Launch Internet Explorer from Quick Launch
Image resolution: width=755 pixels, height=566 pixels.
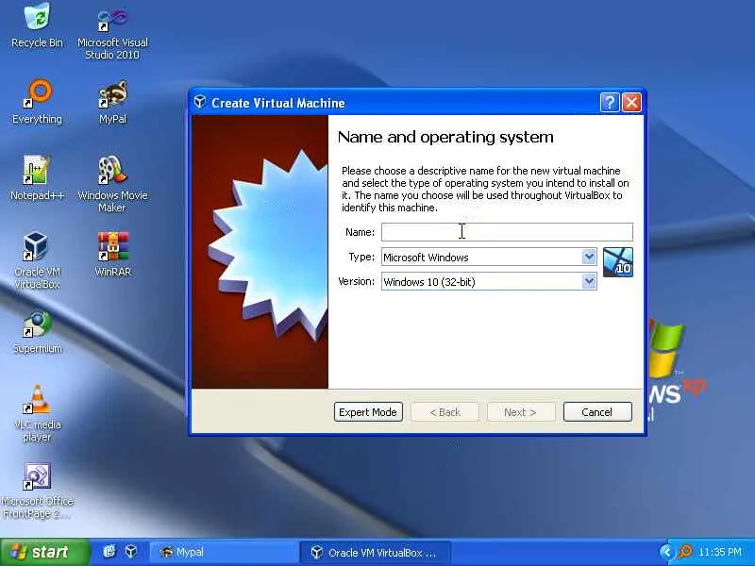(x=109, y=552)
